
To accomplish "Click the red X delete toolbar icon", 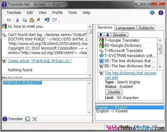I will (x=39, y=20).
